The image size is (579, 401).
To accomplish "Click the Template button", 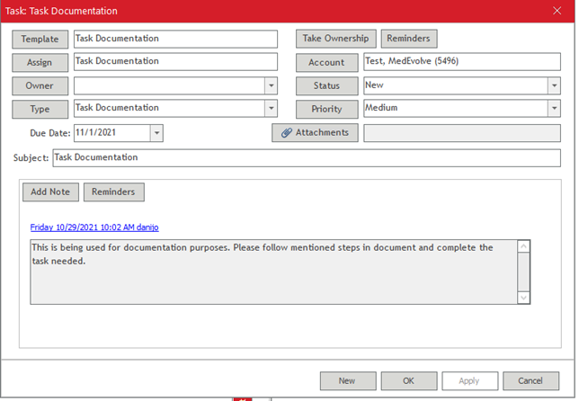I will (x=40, y=40).
